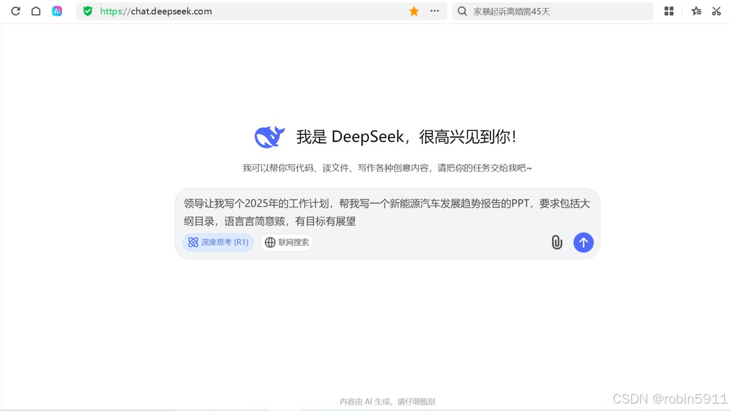Click the orange bookmark star icon
The image size is (730, 411).
pyautogui.click(x=414, y=11)
